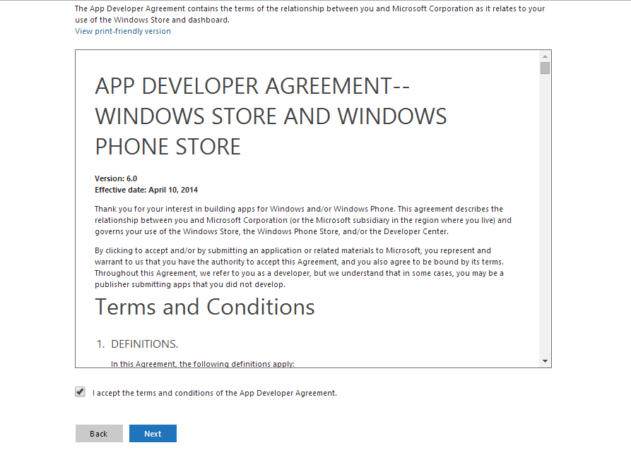Click 'I accept the terms and conditions' label text
This screenshot has width=631, height=450.
coord(215,393)
